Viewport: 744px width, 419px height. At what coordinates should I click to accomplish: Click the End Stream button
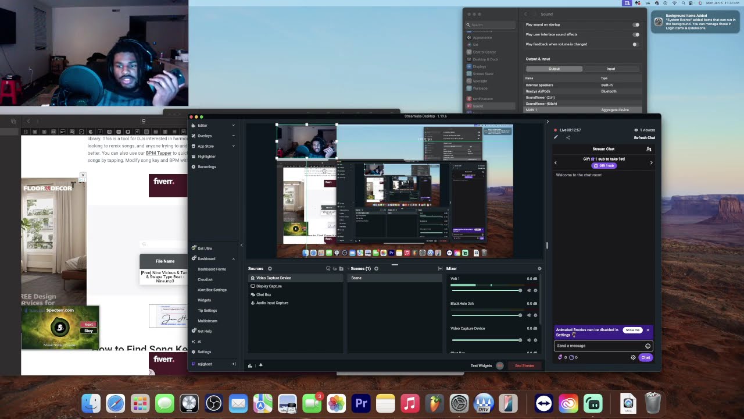click(524, 365)
